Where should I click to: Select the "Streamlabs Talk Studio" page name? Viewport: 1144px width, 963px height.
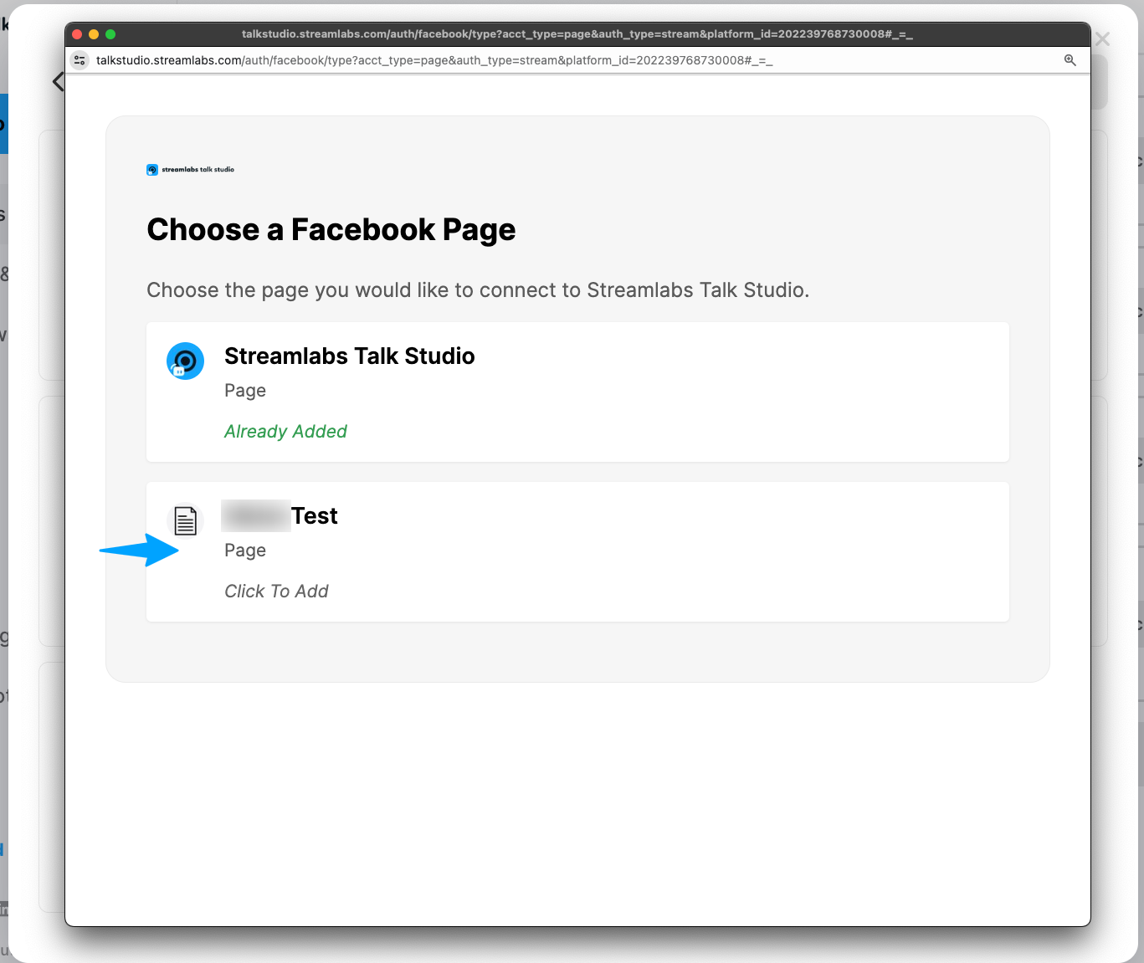(349, 356)
